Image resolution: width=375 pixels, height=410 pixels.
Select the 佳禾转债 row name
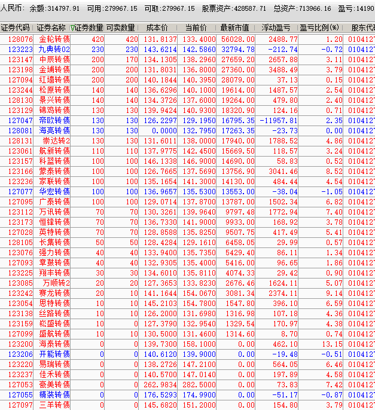(54, 374)
